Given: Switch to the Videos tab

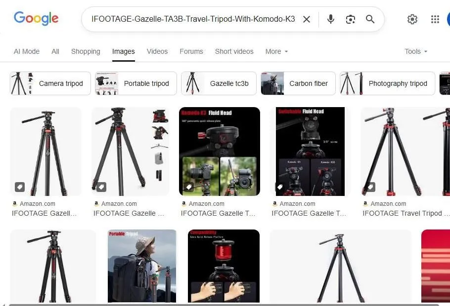Looking at the screenshot, I should tap(157, 51).
